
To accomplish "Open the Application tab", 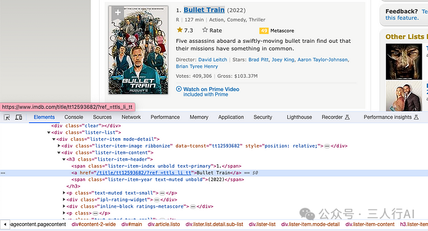I will [x=231, y=117].
